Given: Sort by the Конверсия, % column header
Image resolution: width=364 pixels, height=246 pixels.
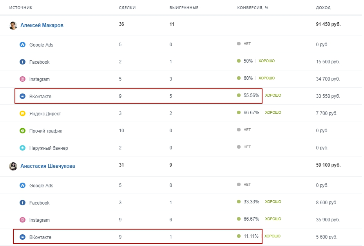Looking at the screenshot, I should [x=253, y=8].
